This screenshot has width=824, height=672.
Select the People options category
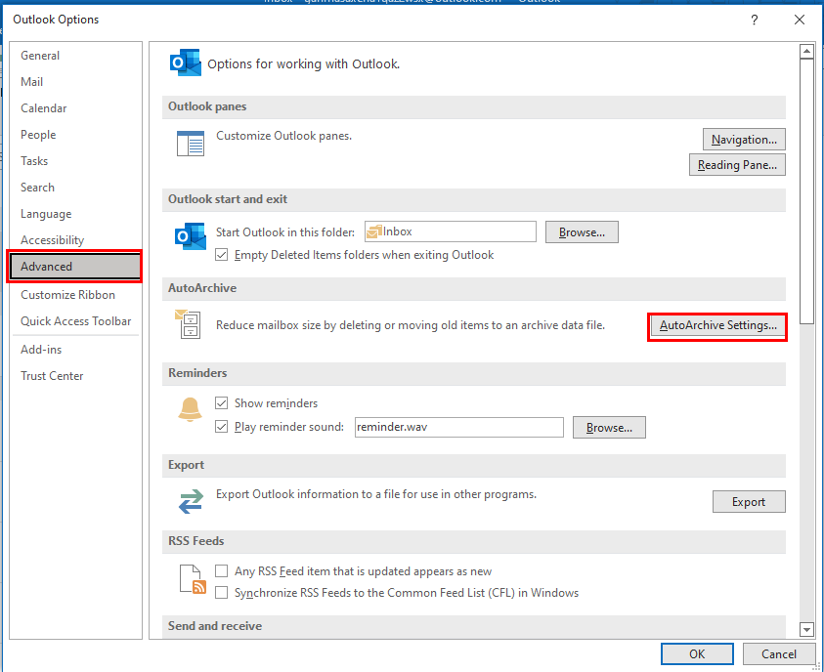click(x=75, y=135)
